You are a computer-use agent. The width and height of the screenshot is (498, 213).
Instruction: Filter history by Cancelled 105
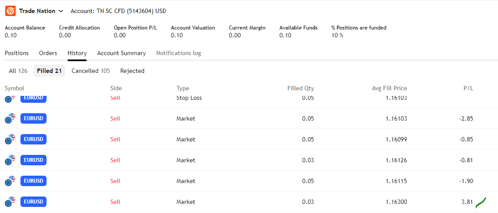click(x=90, y=71)
